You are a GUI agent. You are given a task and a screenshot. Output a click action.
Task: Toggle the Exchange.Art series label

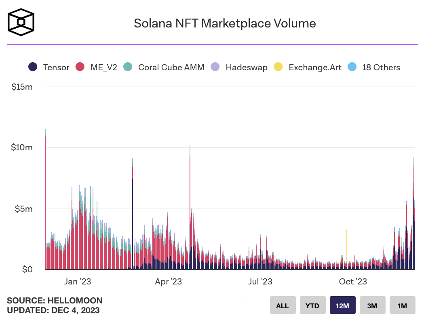coord(315,67)
